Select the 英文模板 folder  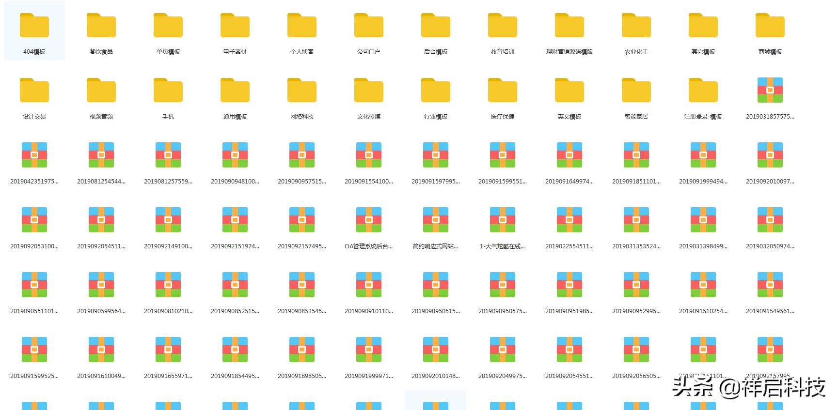click(x=569, y=91)
